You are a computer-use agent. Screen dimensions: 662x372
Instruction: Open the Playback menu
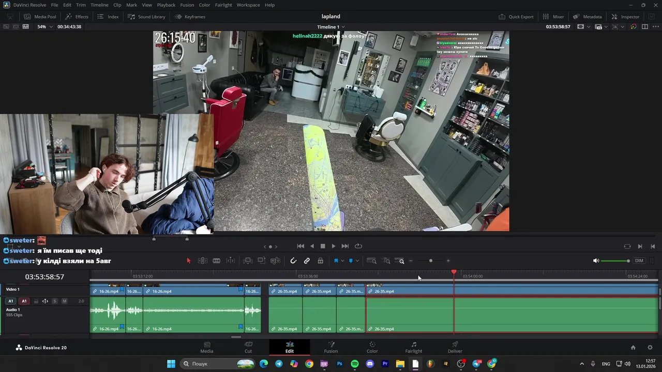(x=166, y=5)
